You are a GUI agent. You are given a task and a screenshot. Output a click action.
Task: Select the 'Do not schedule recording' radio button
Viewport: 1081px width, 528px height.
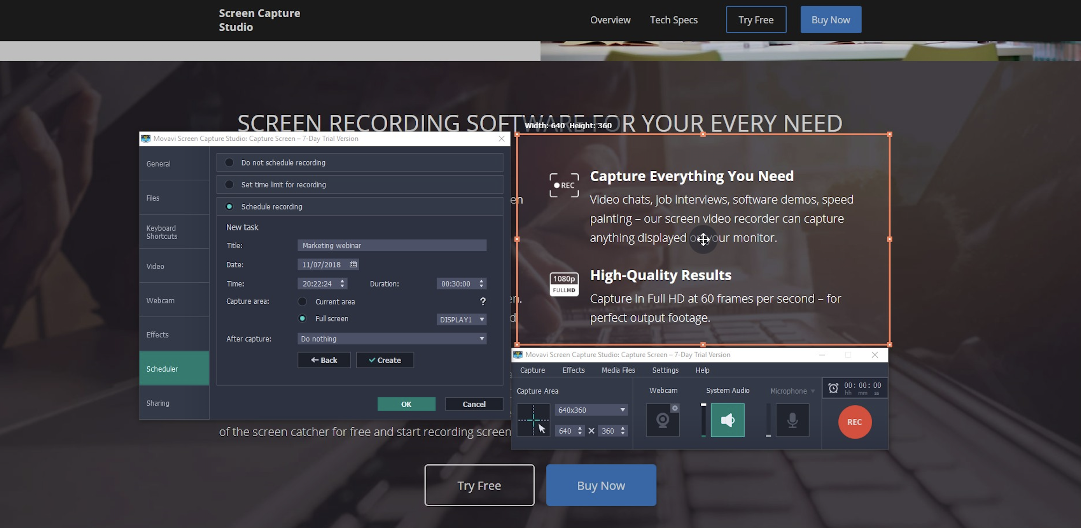tap(229, 162)
